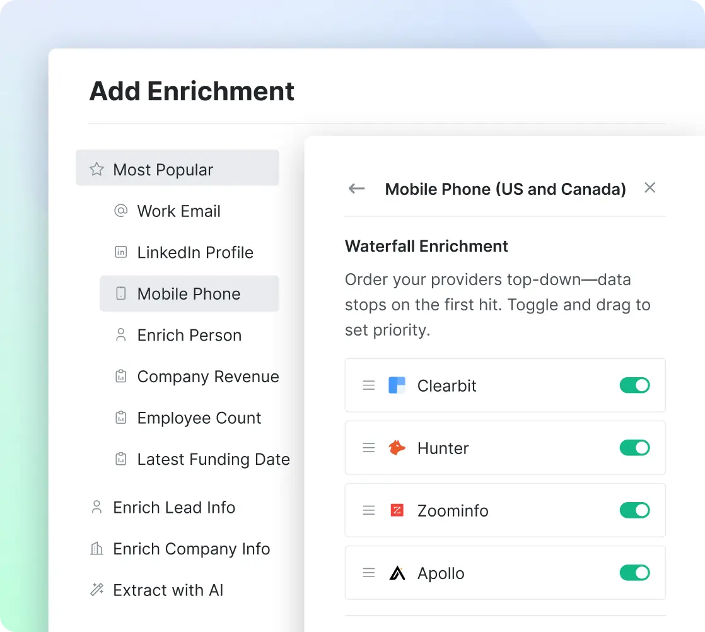Click the Apollo provider name
Screen dimensions: 705x632
441,573
